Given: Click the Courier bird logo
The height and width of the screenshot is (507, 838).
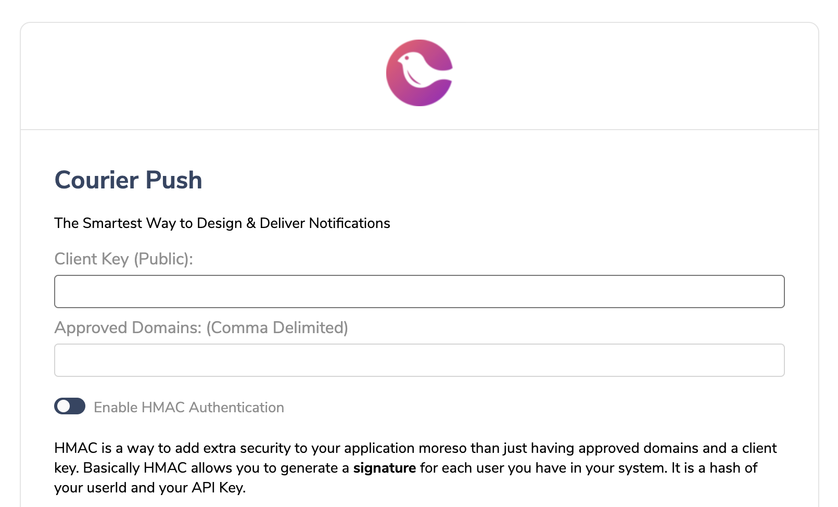Looking at the screenshot, I should tap(420, 73).
